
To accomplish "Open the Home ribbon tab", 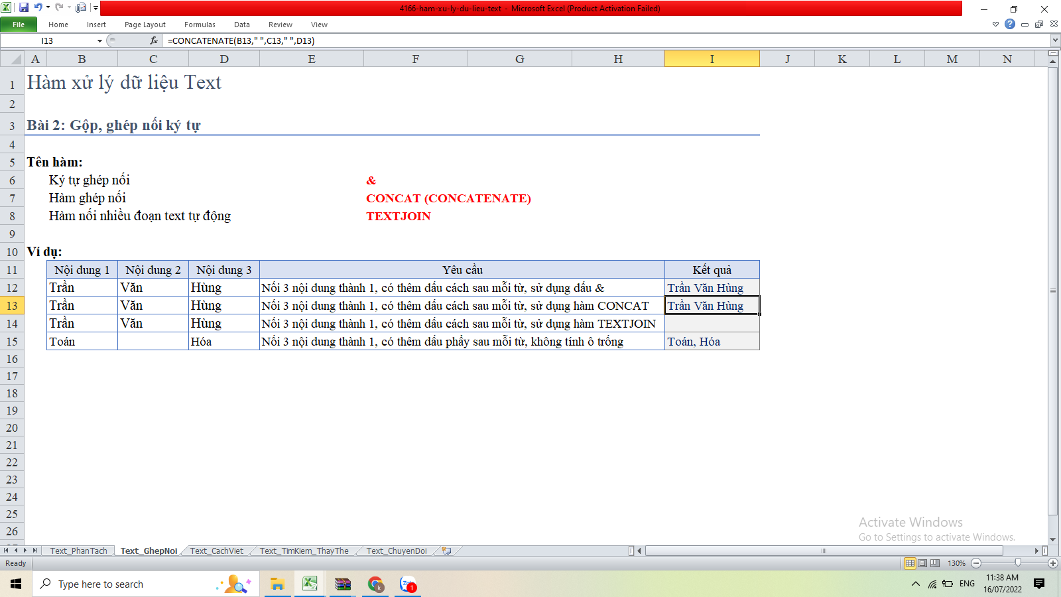I will pos(58,25).
